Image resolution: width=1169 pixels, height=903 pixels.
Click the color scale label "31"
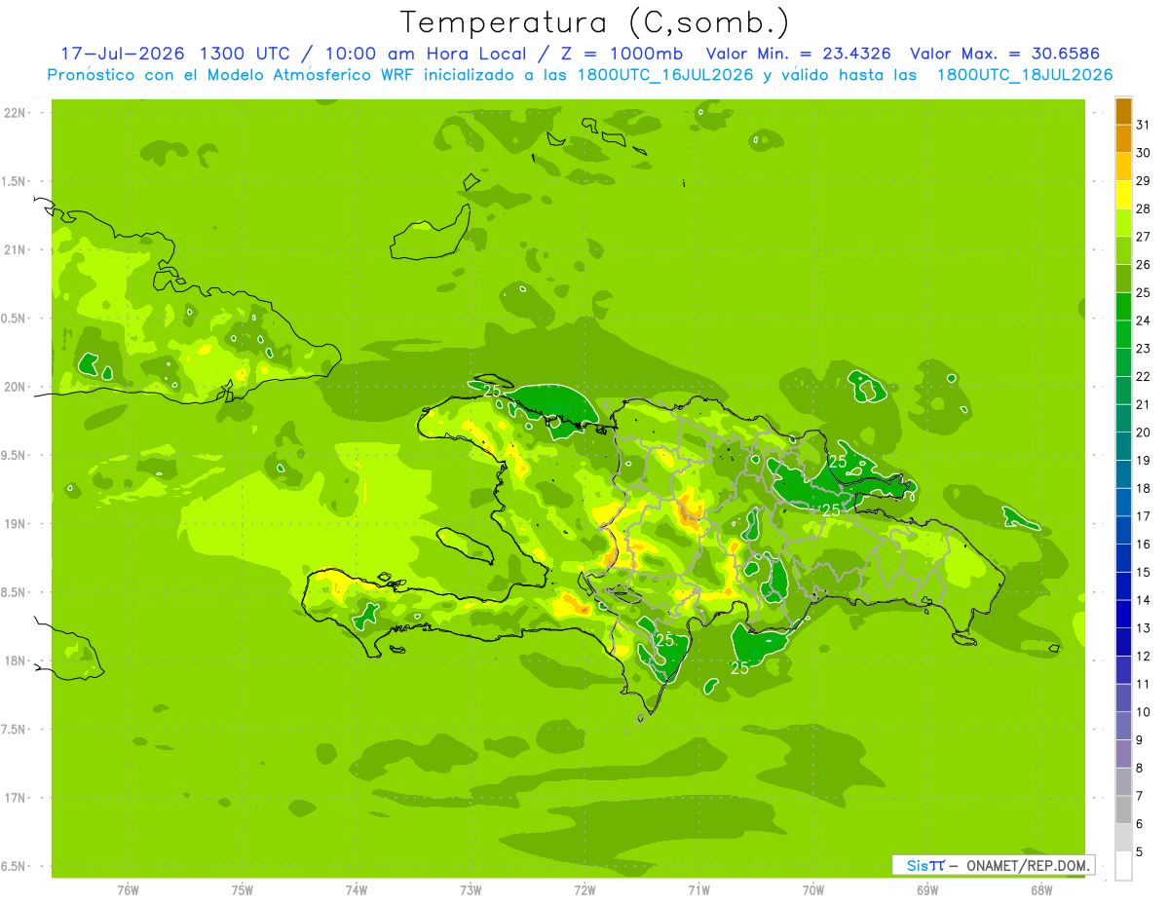coord(1143,125)
